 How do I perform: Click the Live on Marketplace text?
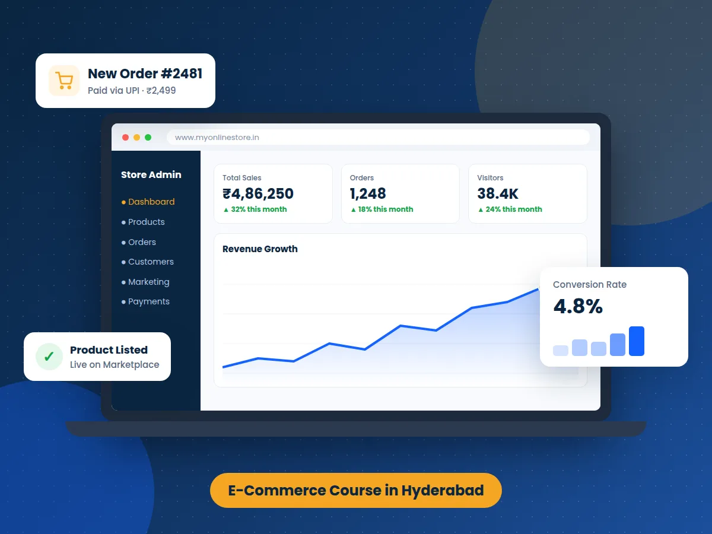coord(115,365)
